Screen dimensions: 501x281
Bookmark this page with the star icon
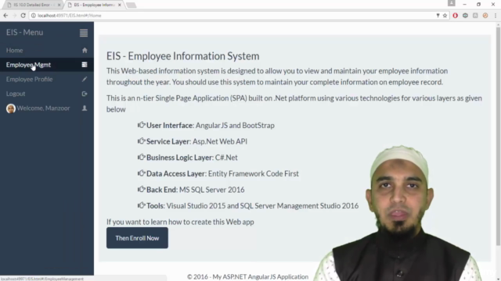point(445,16)
